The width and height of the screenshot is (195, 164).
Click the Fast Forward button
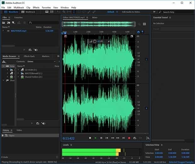point(118,138)
